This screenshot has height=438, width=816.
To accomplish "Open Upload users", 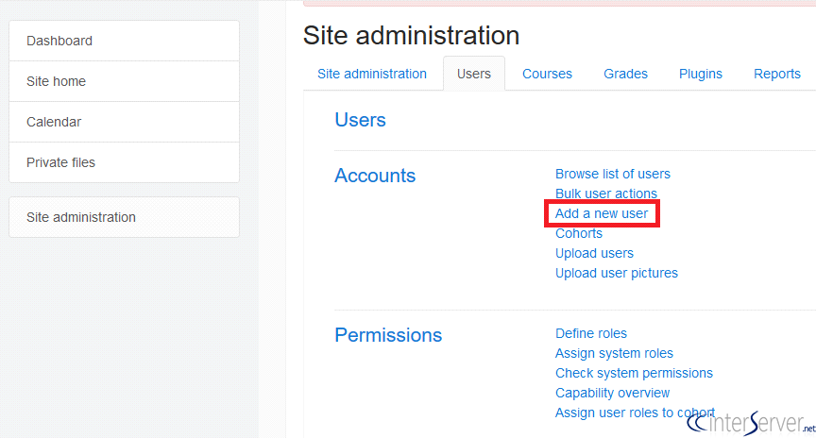I will [594, 253].
